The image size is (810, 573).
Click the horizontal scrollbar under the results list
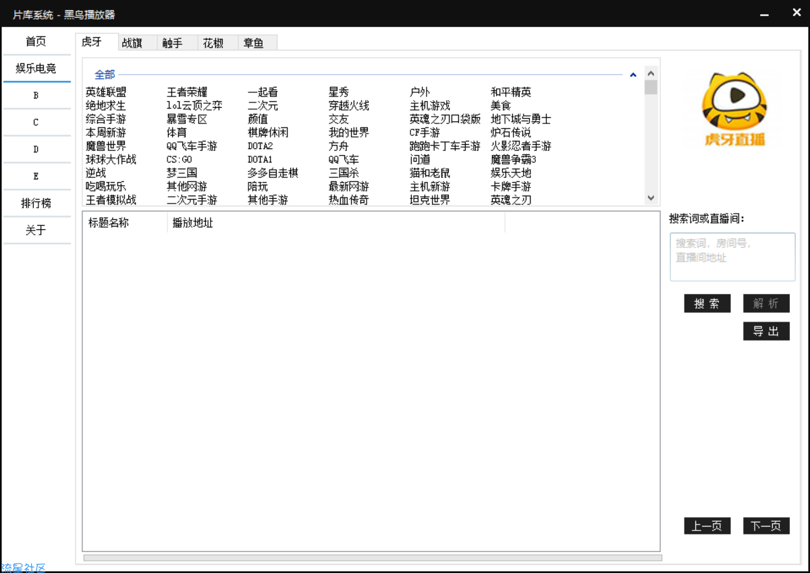coord(373,557)
